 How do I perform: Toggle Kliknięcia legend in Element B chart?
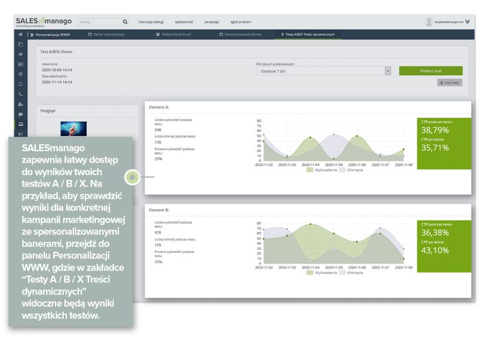point(351,273)
